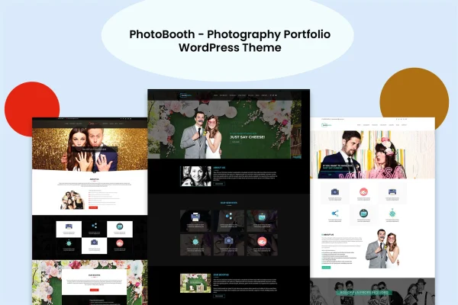
Task: Open the first nav item in the white mockup
Action: [359, 125]
